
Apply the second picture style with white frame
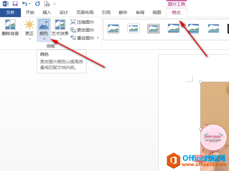point(133,28)
